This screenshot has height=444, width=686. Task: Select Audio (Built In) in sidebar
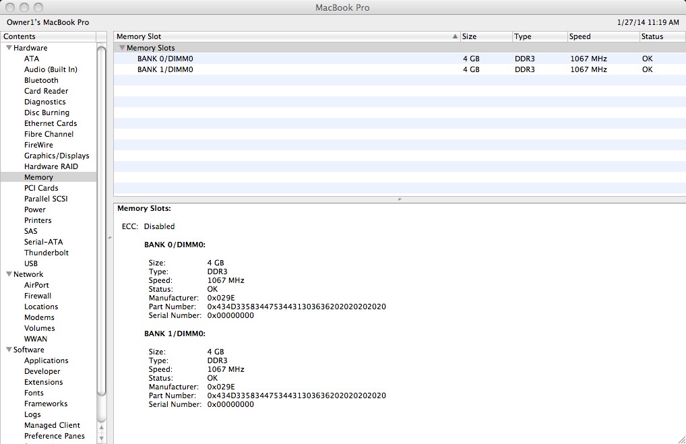51,69
